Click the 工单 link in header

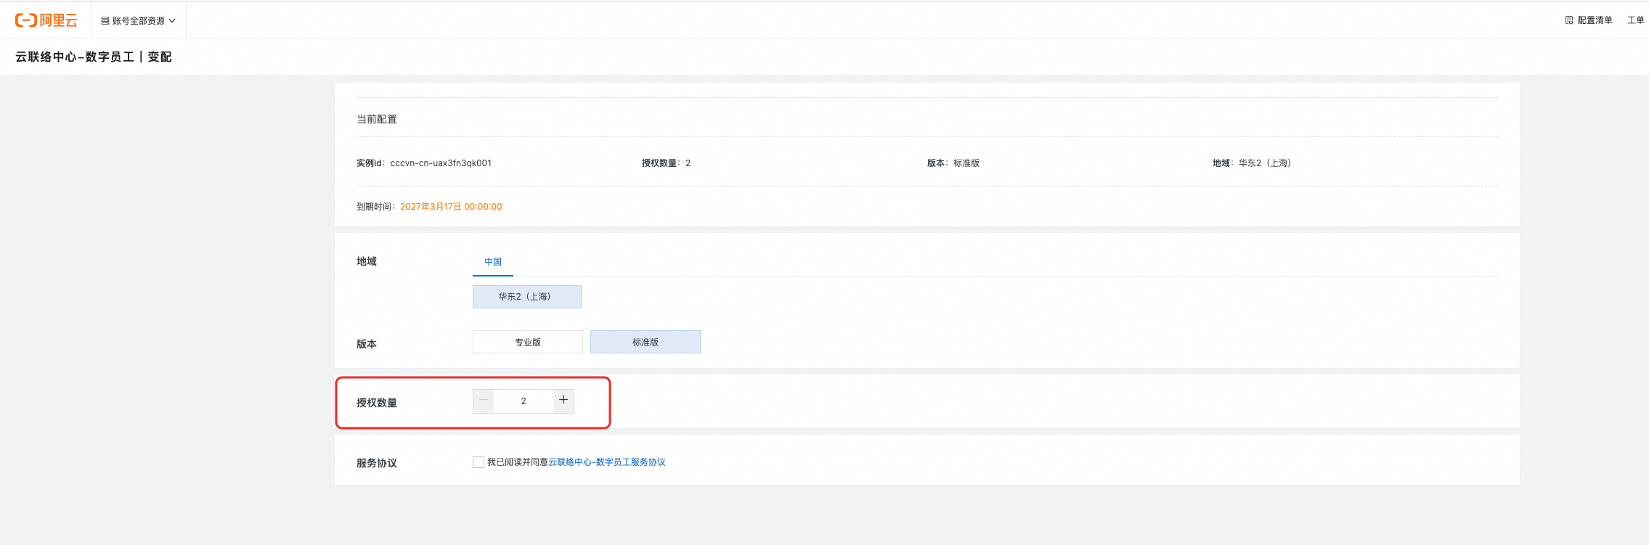1635,20
